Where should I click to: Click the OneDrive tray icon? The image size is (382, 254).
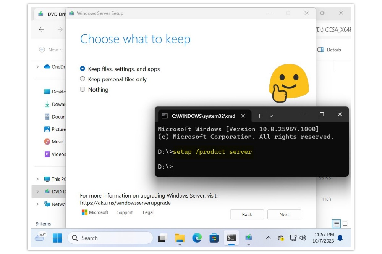[281, 238]
